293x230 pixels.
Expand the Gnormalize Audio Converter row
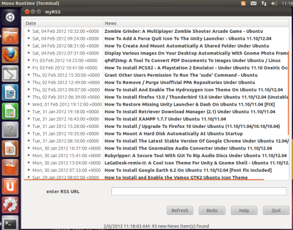(x=29, y=148)
